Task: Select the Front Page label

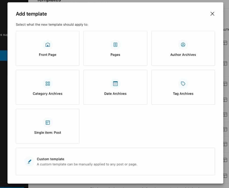Action: [48, 55]
